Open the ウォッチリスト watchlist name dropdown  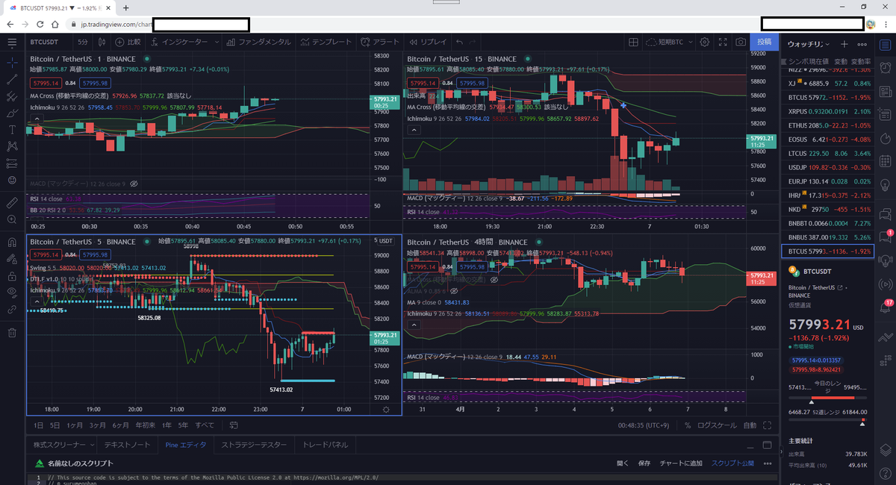point(808,44)
